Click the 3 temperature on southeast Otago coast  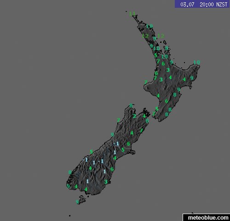[106, 182]
